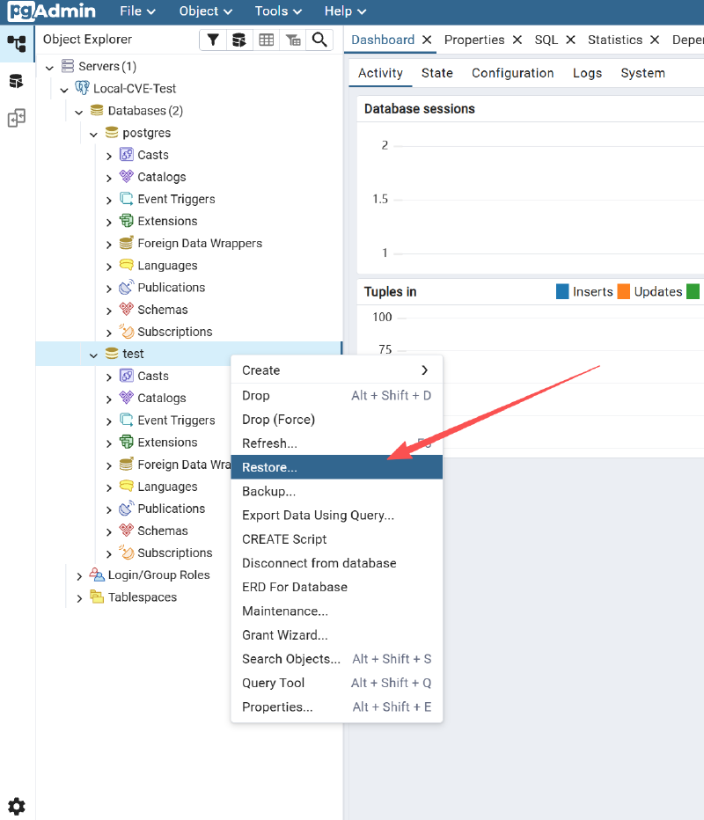Click Publications icon under postgres
This screenshot has width=704, height=820.
click(x=127, y=287)
